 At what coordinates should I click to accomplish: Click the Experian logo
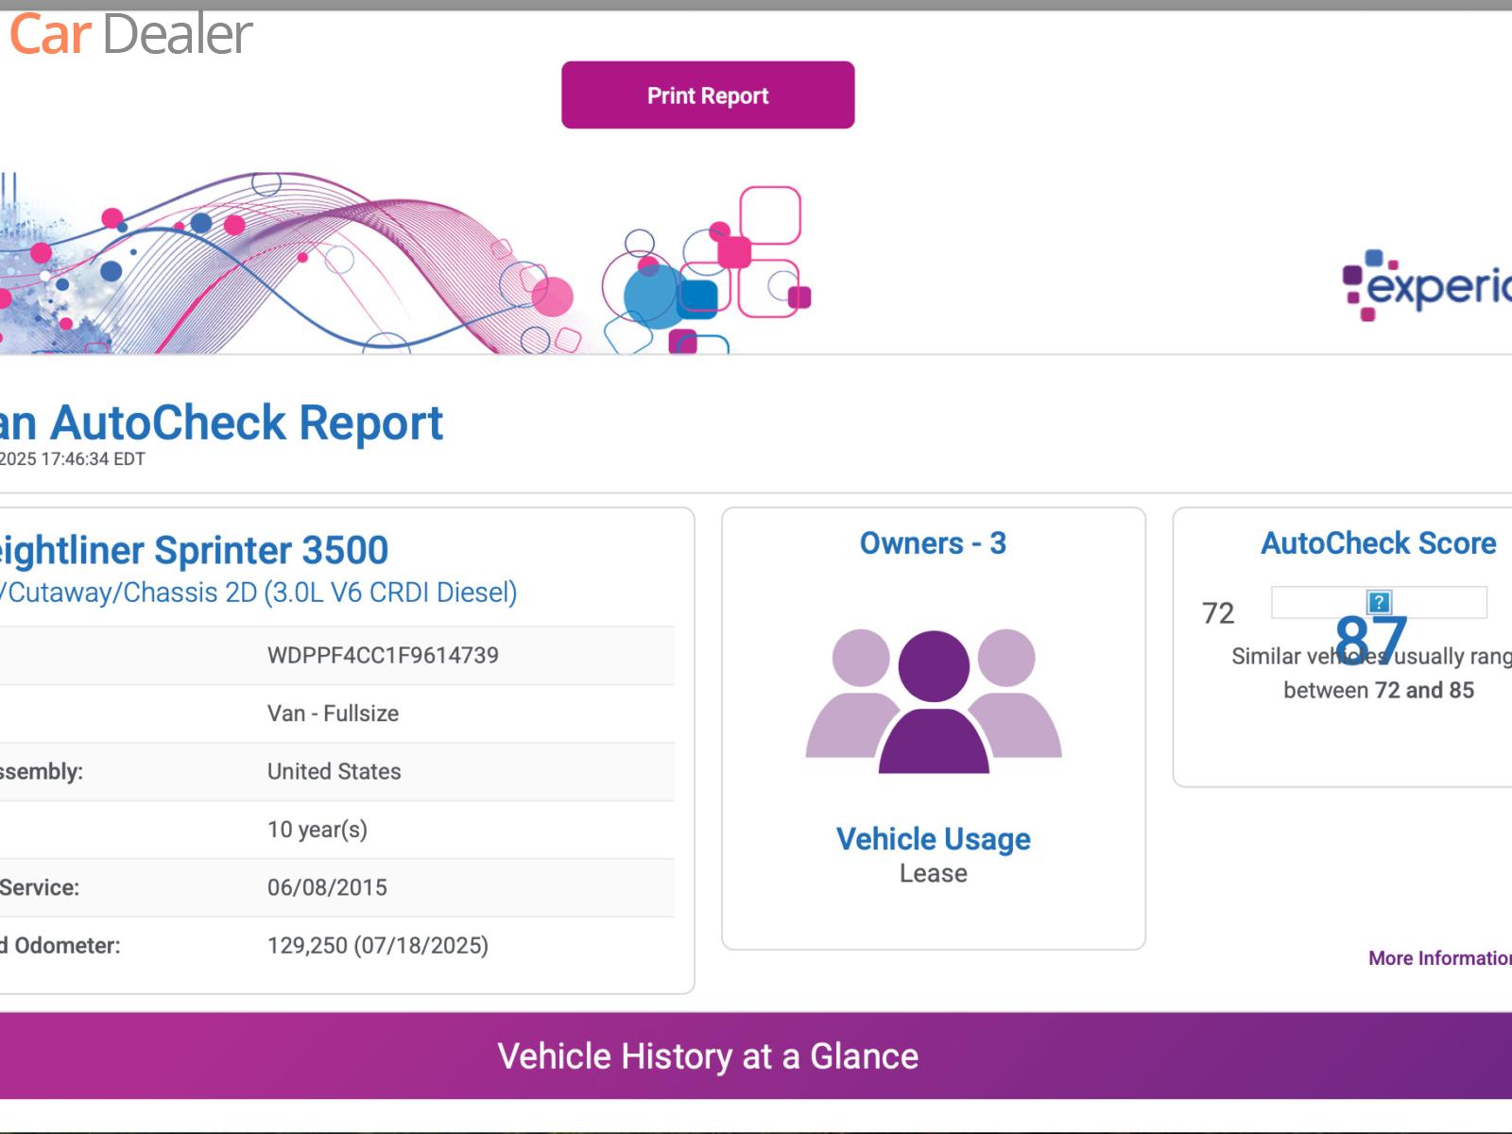pyautogui.click(x=1427, y=283)
